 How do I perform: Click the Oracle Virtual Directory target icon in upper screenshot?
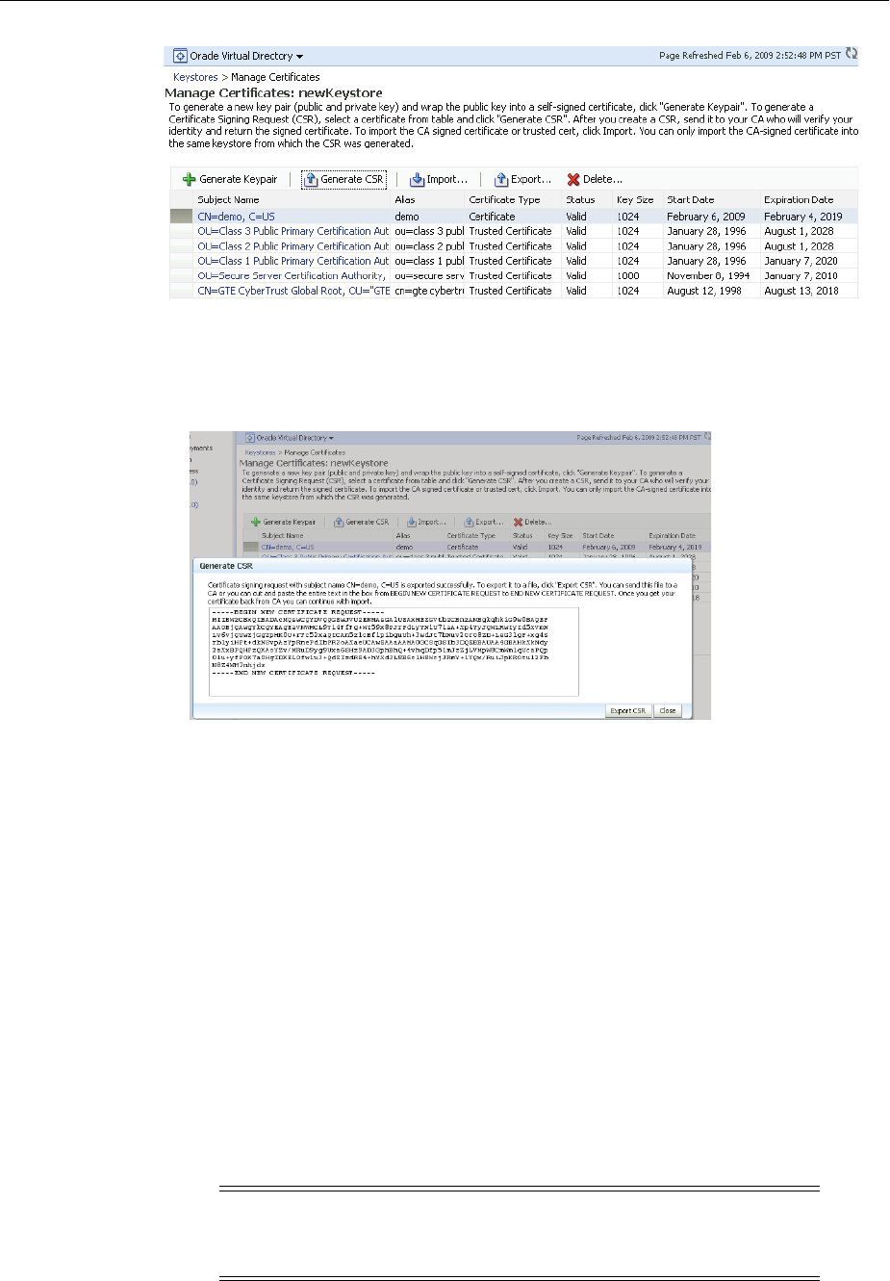pos(179,56)
